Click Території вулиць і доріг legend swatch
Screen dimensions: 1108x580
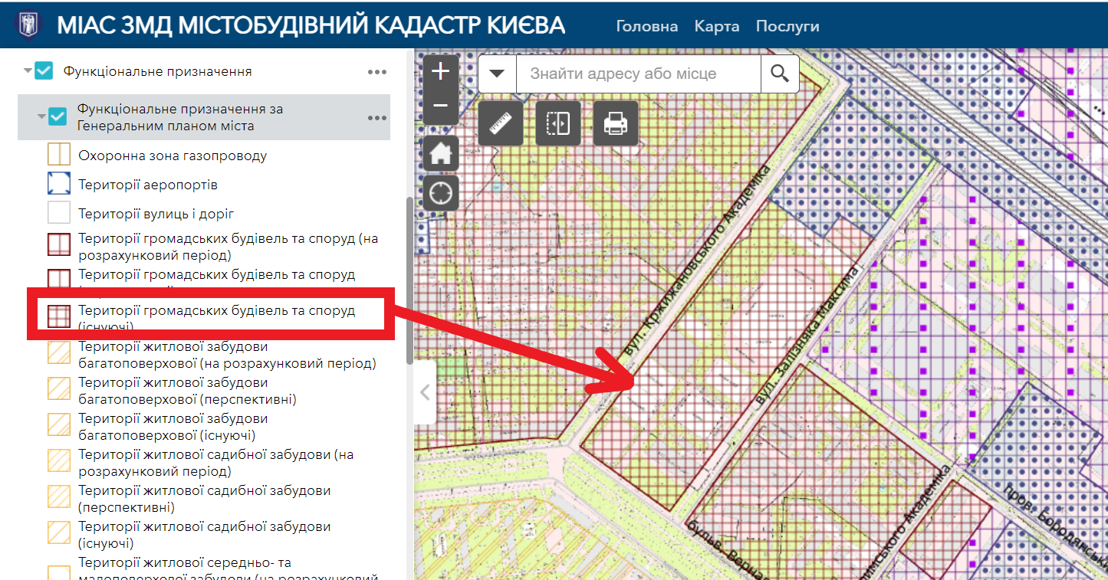click(x=59, y=213)
